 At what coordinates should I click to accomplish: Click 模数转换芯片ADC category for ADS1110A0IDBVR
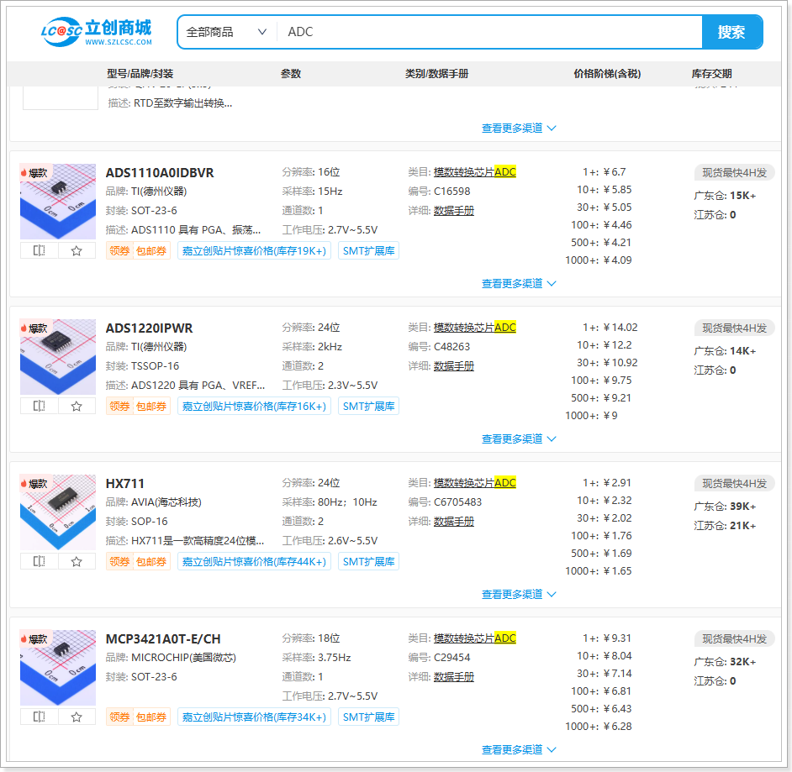click(475, 172)
